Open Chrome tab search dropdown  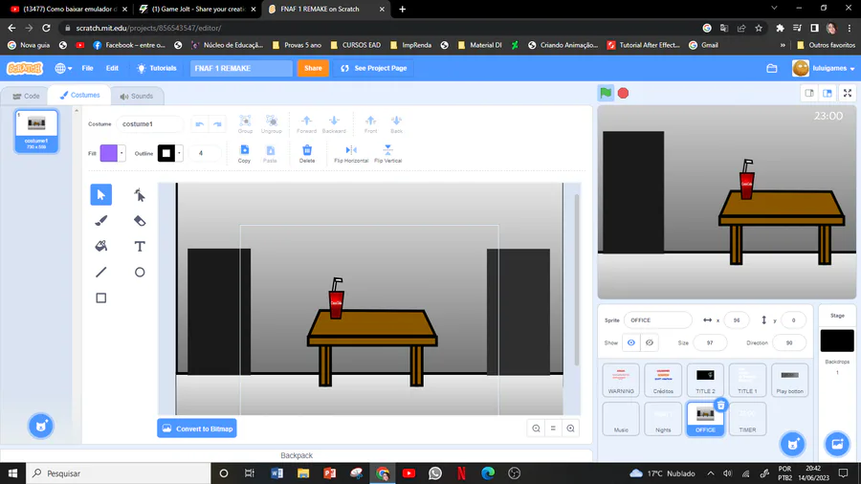pos(774,9)
